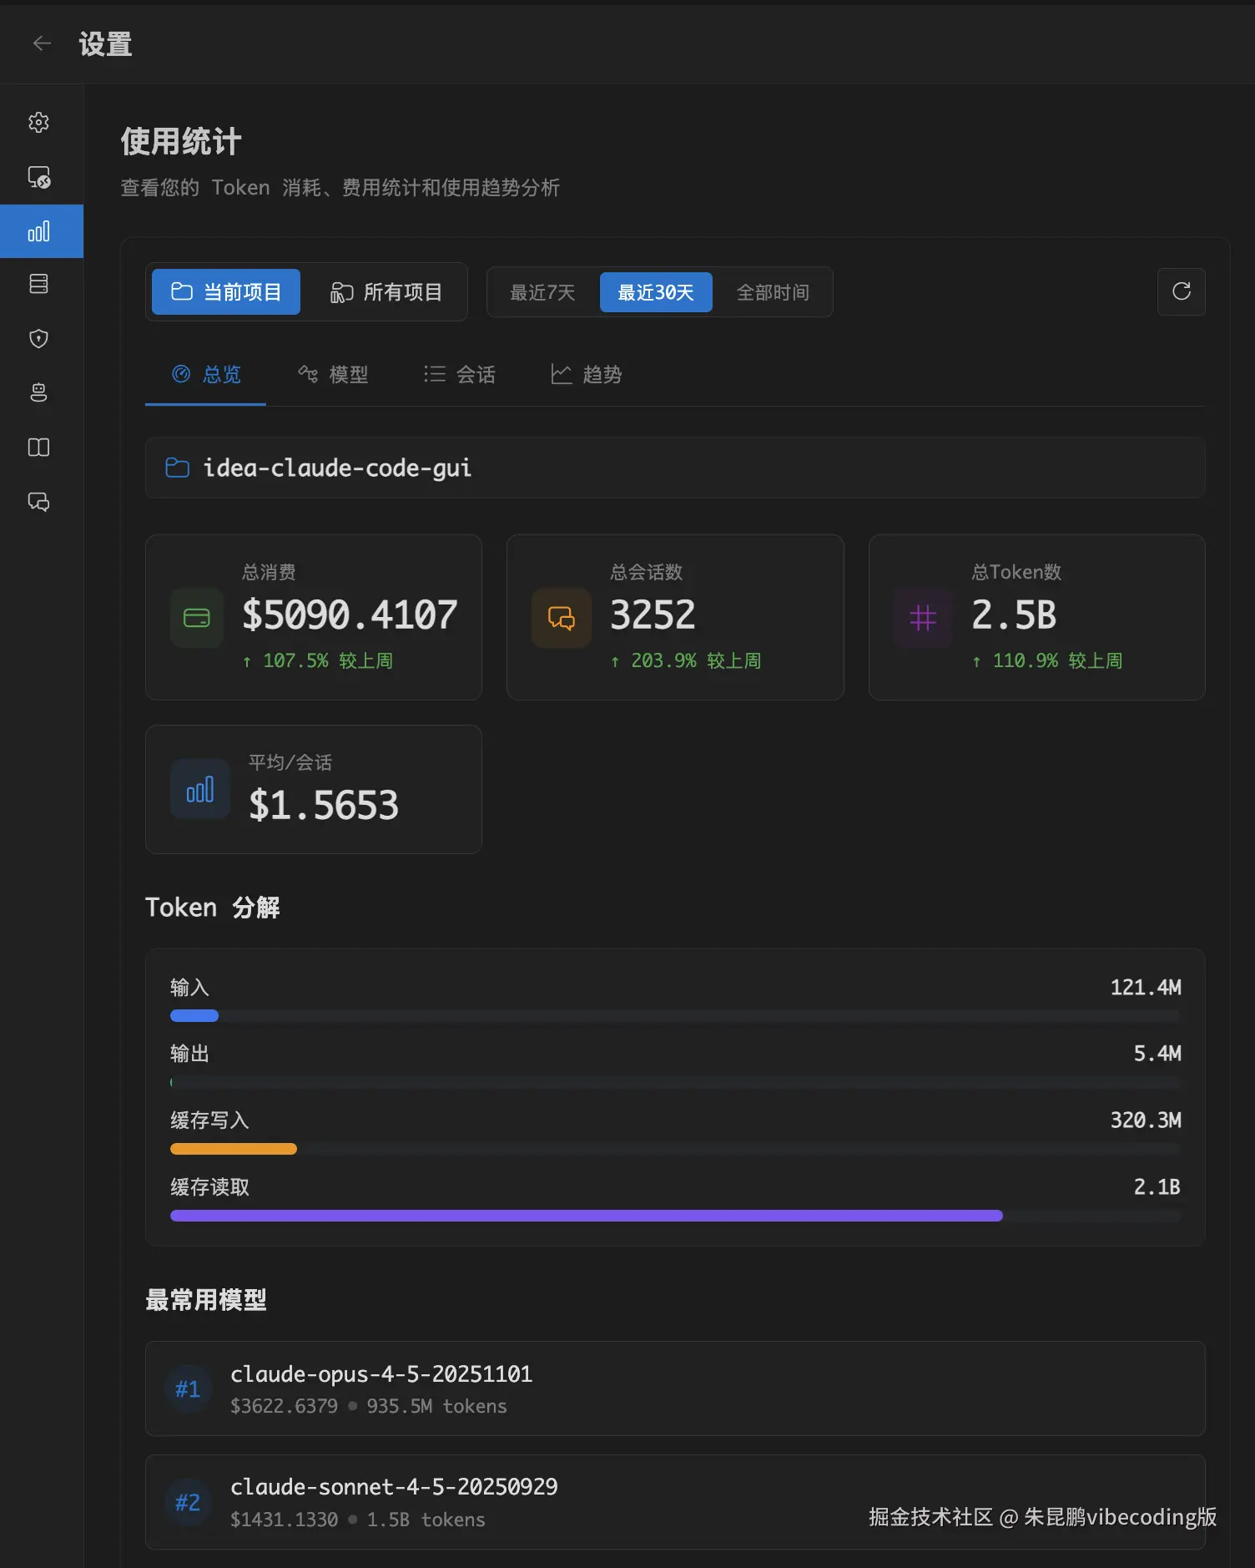Viewport: 1255px width, 1568px height.
Task: Click the 2.5B total tokens value
Action: tap(1014, 615)
